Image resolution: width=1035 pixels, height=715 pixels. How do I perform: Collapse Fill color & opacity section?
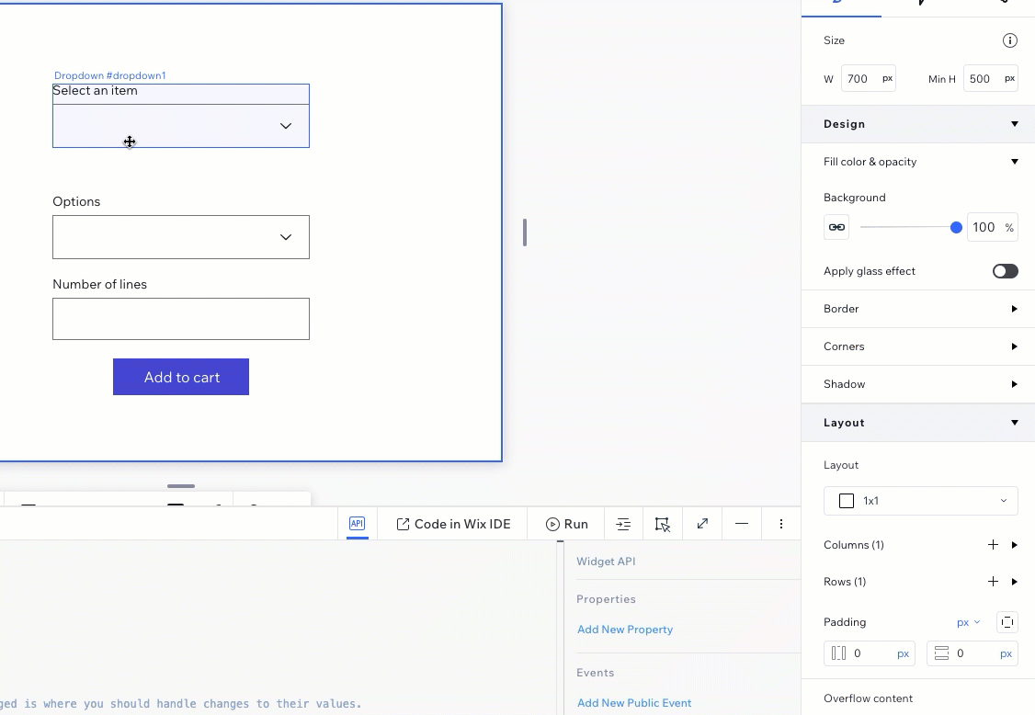point(1015,162)
